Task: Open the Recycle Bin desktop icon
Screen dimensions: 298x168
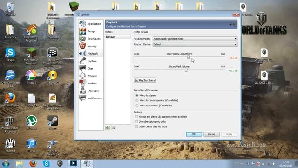Action: (x=10, y=8)
